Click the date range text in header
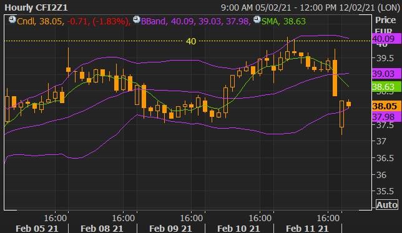Viewport: 402px width, 233px height. coord(310,7)
